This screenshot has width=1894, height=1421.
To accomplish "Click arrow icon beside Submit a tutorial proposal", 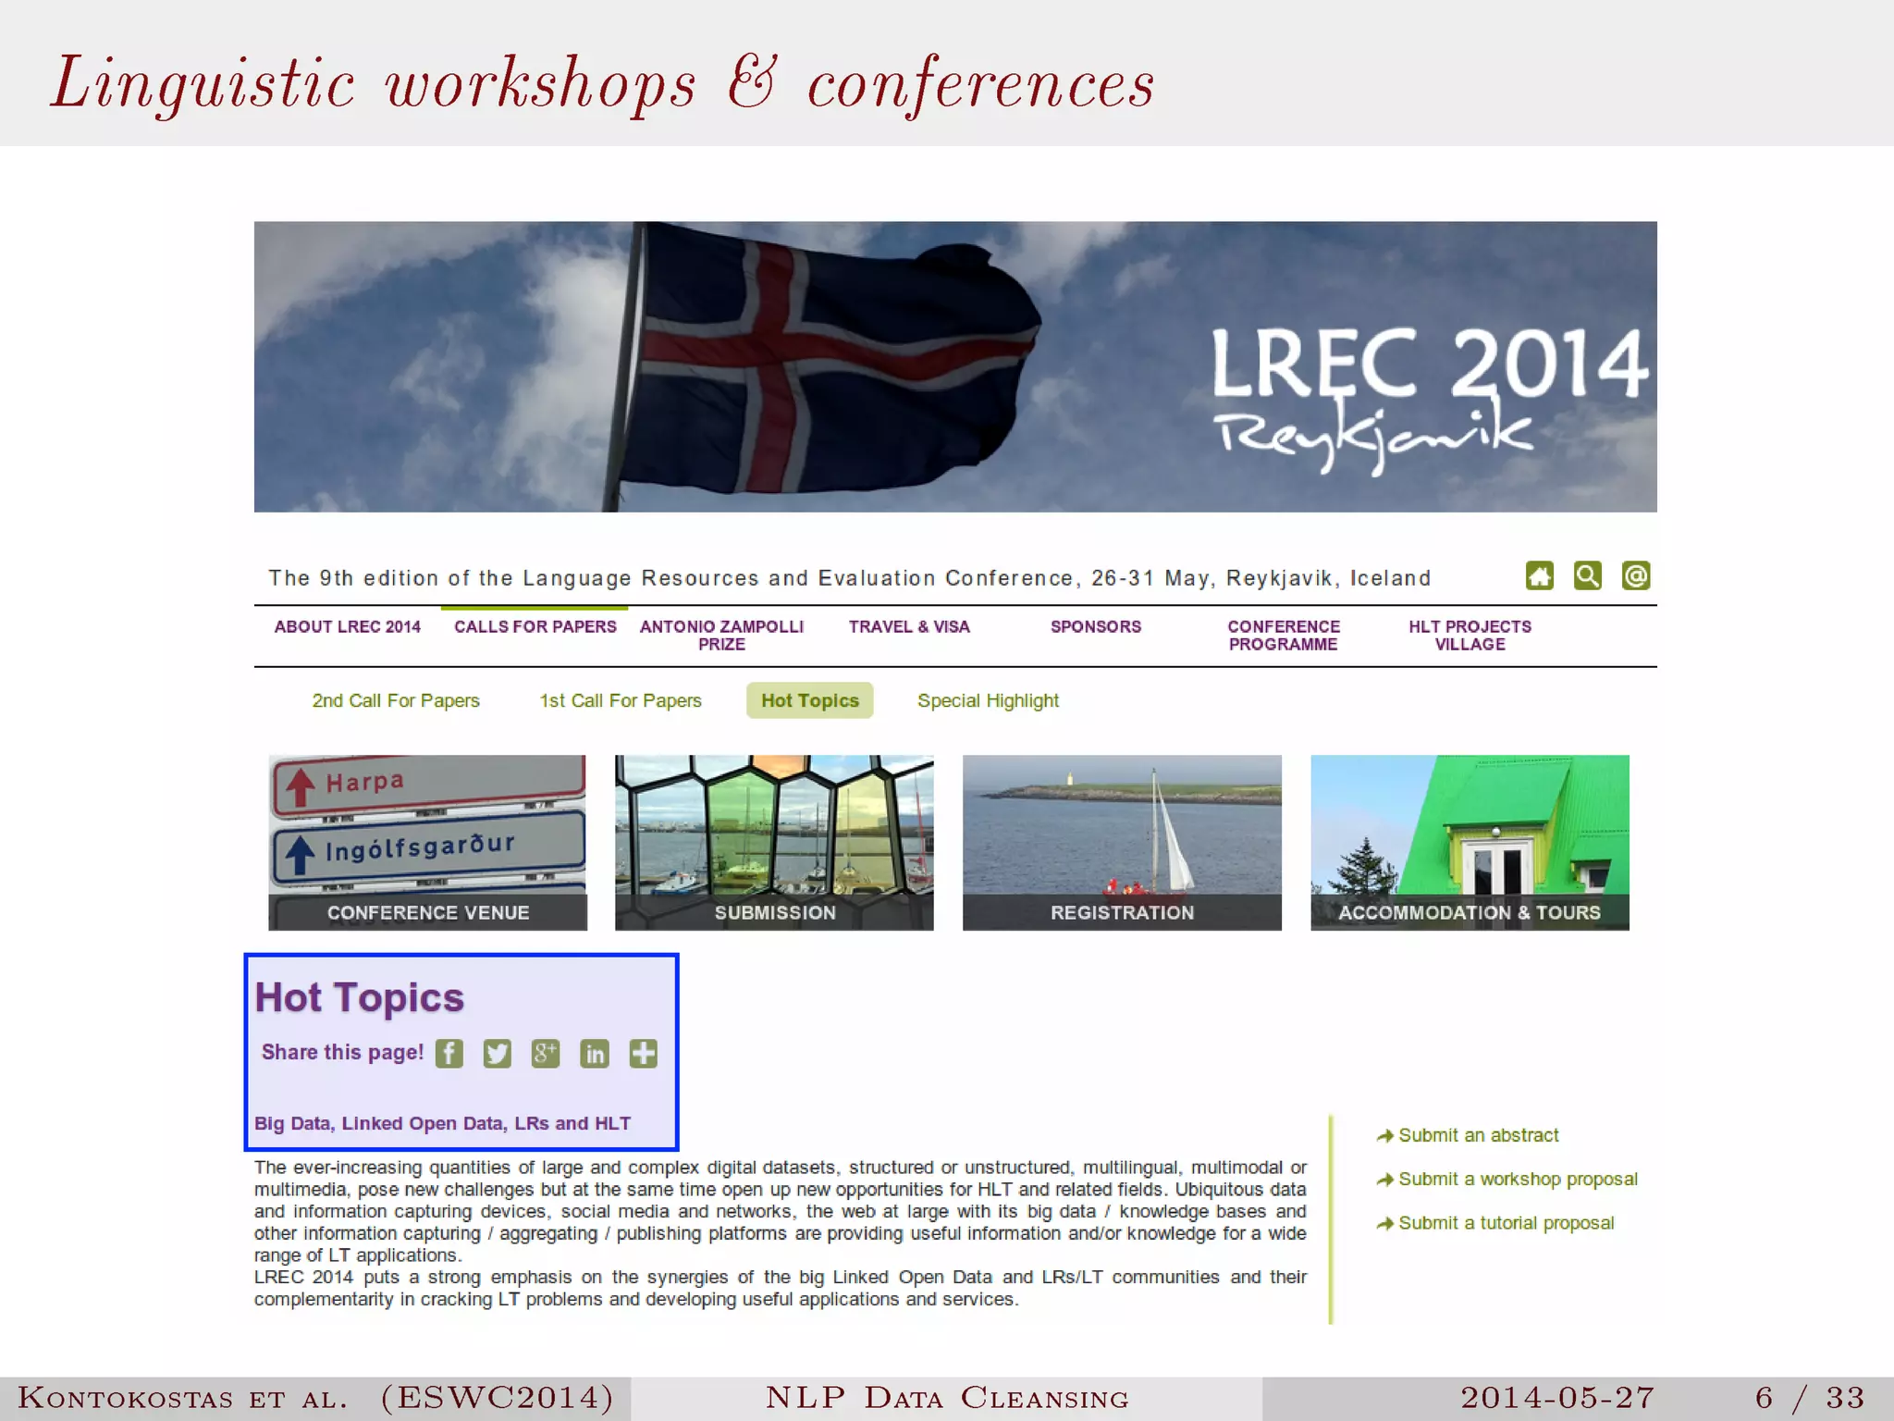I will click(1384, 1224).
